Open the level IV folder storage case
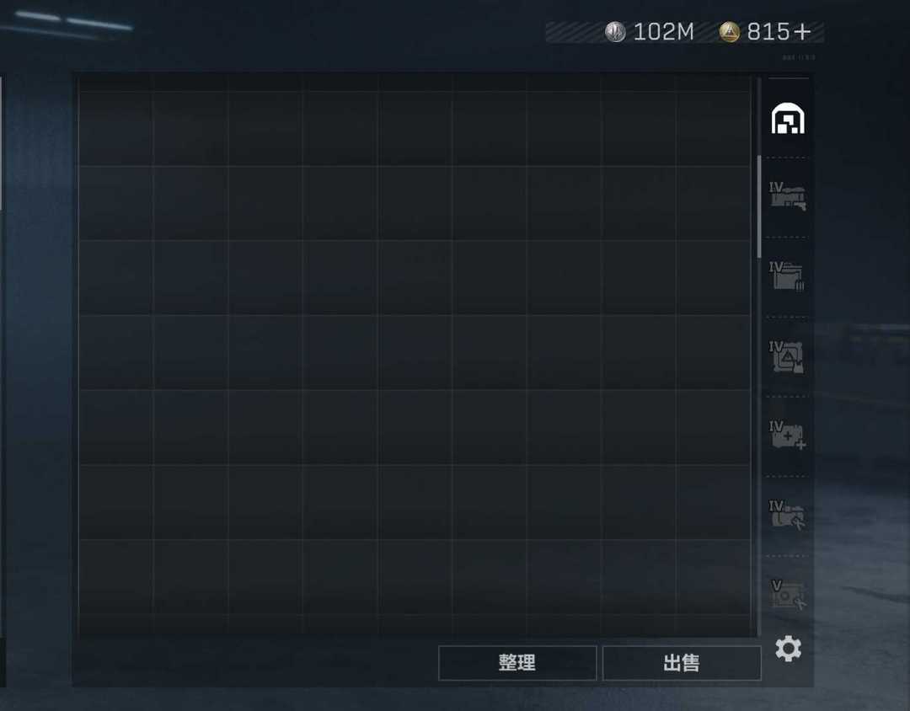 coord(788,275)
